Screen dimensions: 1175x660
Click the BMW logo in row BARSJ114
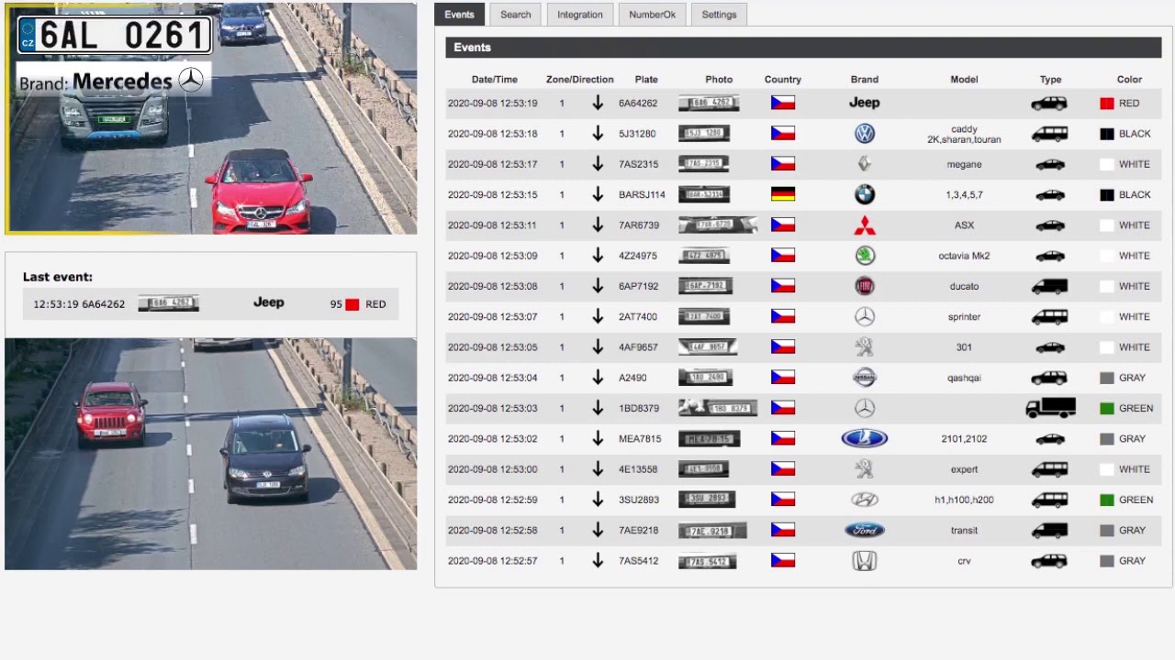pos(865,194)
